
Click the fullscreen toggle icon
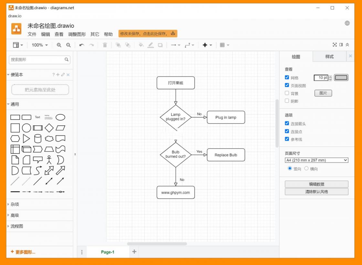pyautogui.click(x=335, y=45)
